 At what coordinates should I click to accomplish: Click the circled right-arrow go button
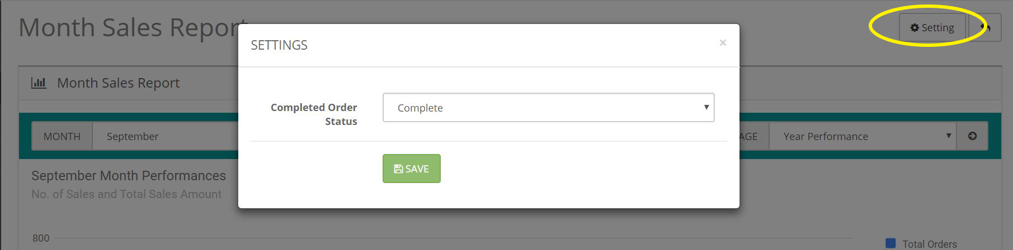point(972,136)
